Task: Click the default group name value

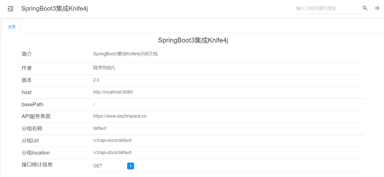Action: [x=100, y=128]
